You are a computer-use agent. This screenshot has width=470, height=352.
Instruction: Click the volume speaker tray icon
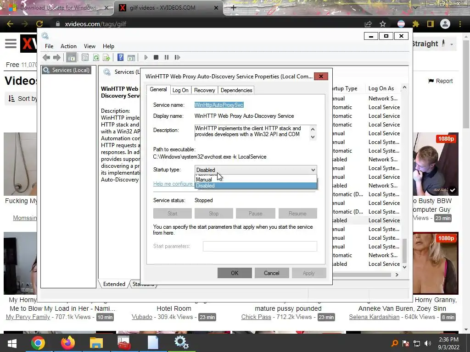428,343
